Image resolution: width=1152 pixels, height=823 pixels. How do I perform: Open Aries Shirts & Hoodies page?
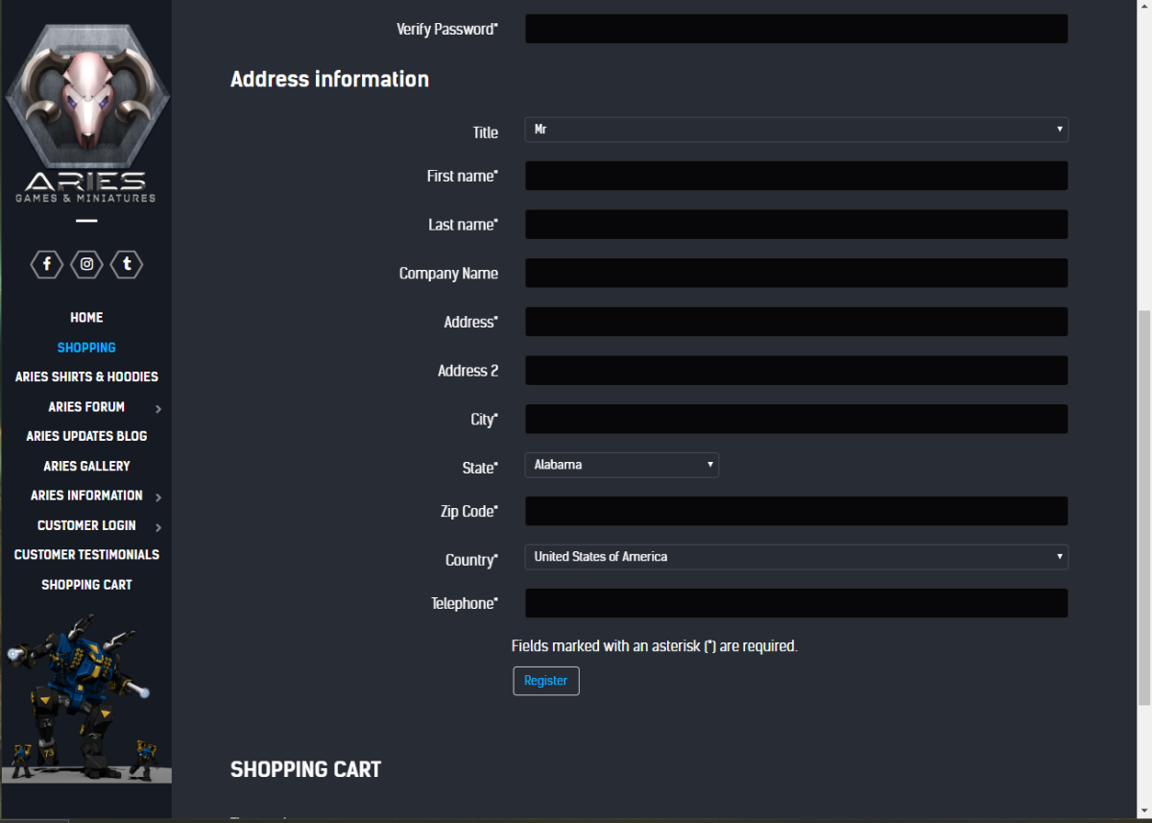tap(86, 377)
